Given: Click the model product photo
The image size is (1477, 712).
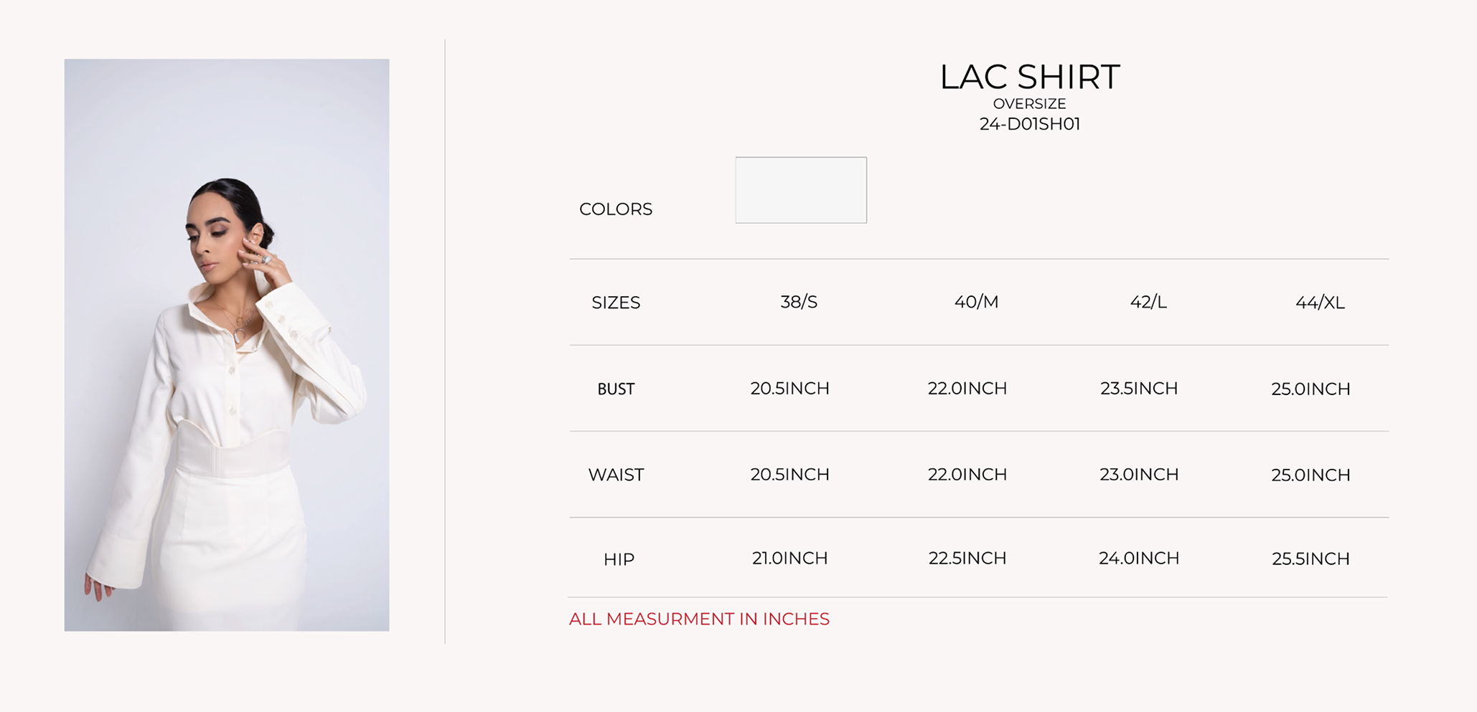Looking at the screenshot, I should pos(227,345).
